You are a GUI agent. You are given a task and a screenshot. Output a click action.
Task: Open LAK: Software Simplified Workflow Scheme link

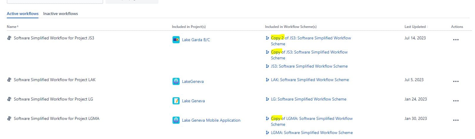310,80
